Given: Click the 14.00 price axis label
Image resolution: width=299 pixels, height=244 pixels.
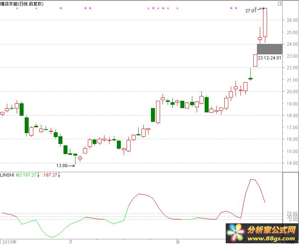Looking at the screenshot, I should [x=292, y=163].
